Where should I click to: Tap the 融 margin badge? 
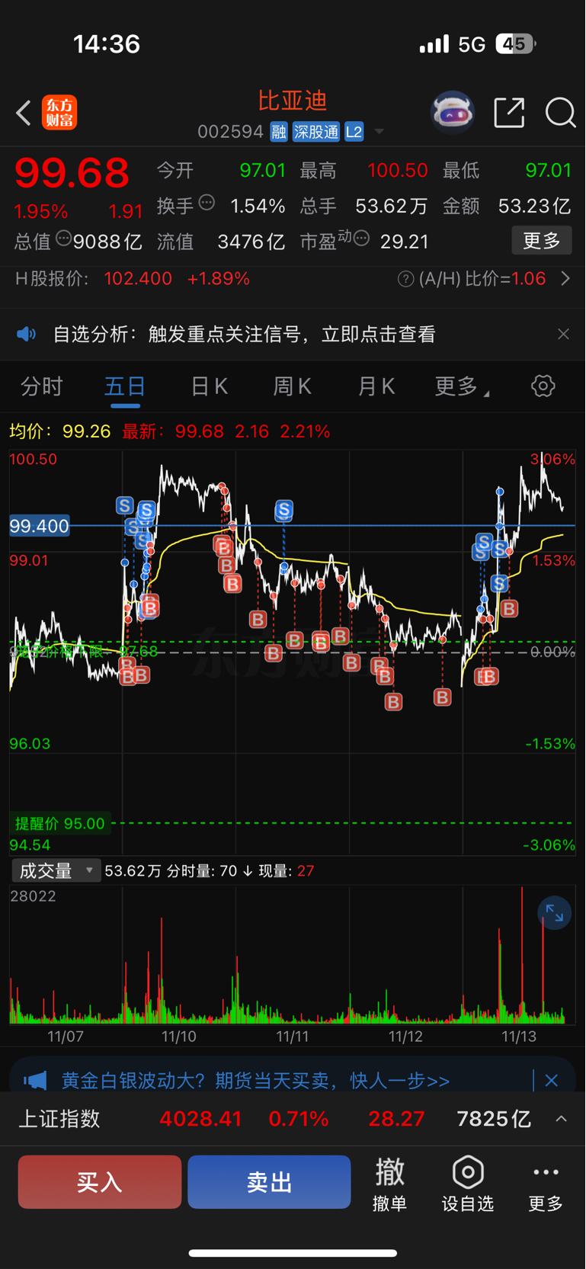pyautogui.click(x=279, y=132)
